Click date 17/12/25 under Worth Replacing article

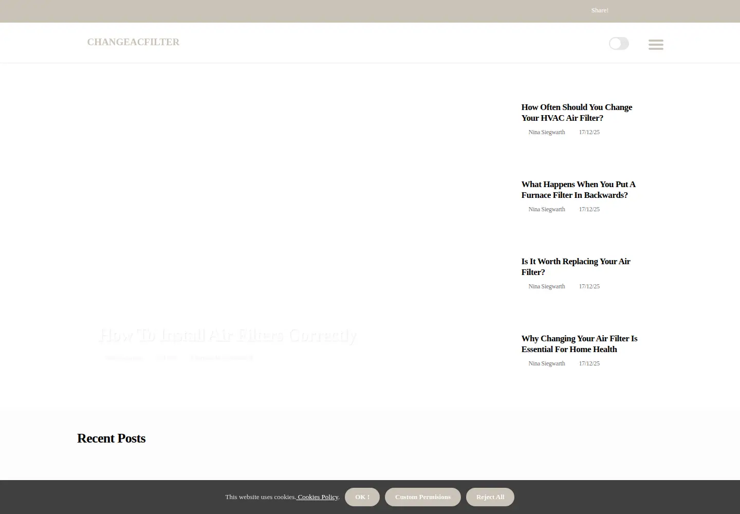(x=589, y=286)
